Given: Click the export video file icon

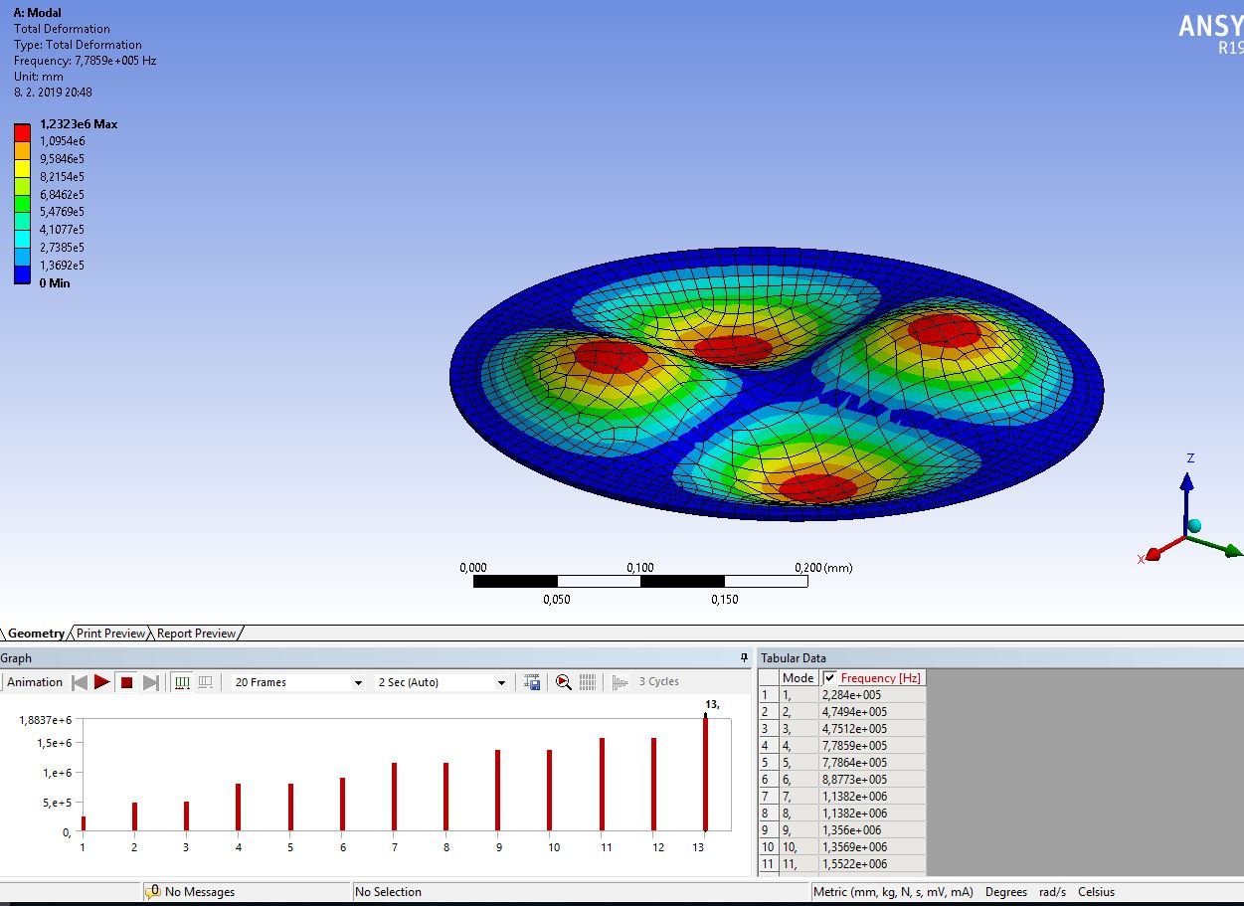Looking at the screenshot, I should tap(532, 682).
